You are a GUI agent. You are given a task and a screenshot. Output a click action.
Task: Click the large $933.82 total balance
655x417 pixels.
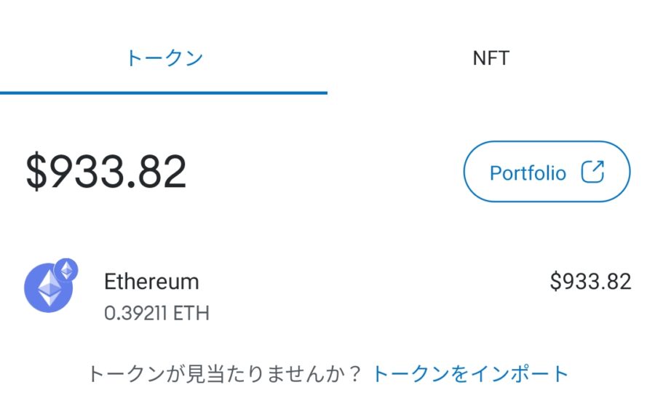pos(106,172)
